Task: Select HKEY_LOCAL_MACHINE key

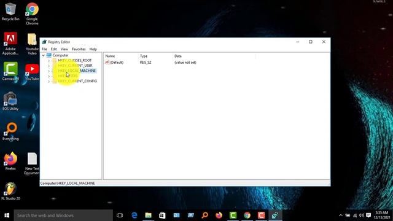Action: coord(77,71)
